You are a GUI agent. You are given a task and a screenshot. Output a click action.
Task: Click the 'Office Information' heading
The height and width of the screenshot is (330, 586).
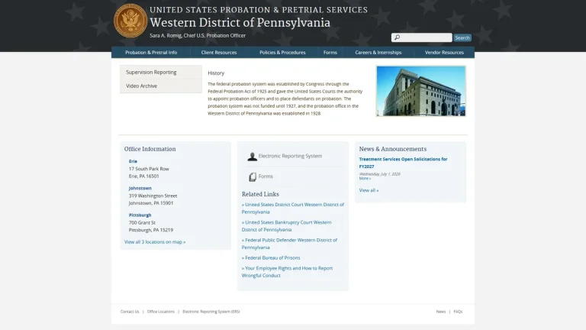click(x=150, y=149)
